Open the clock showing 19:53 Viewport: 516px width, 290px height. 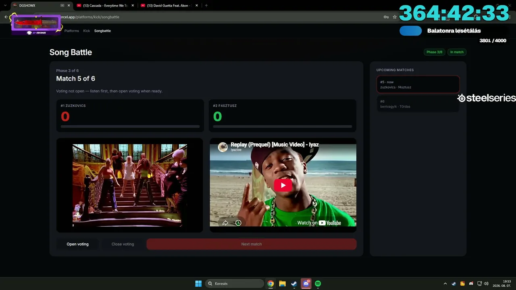click(502, 284)
